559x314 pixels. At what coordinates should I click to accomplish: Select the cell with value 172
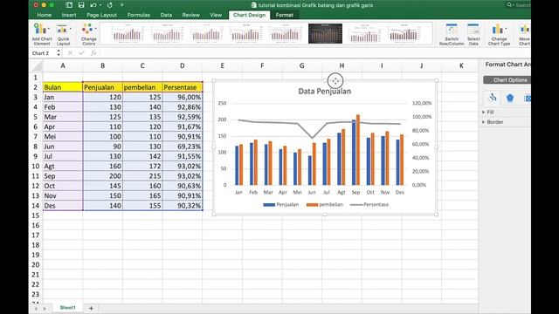[x=142, y=167]
